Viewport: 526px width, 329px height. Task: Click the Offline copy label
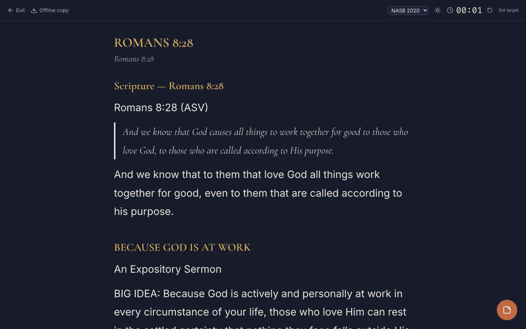tap(54, 10)
